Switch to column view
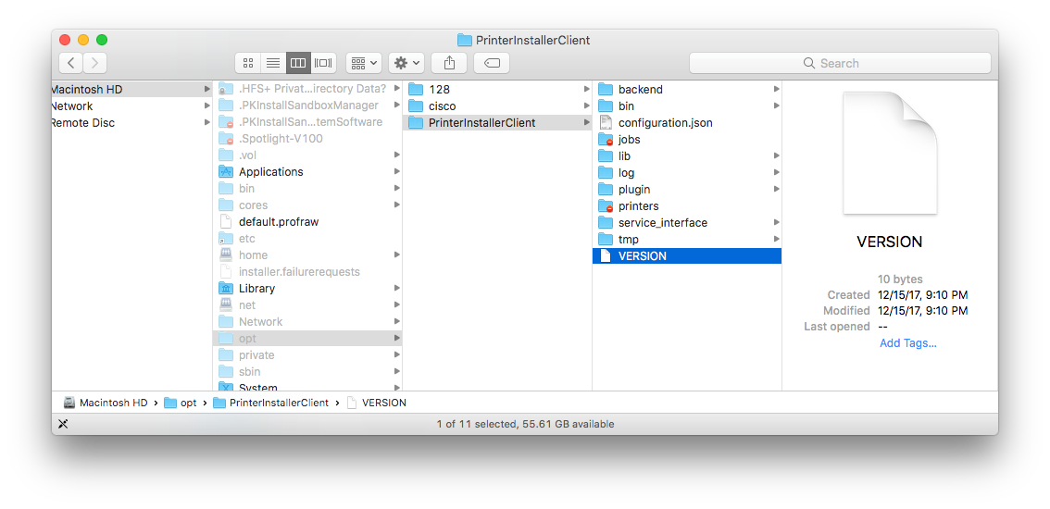Viewport: 1050px width, 509px height. point(299,63)
